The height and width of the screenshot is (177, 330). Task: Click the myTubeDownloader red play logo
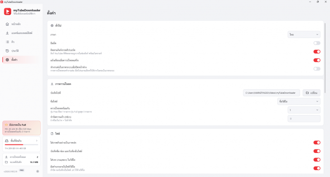click(8, 12)
